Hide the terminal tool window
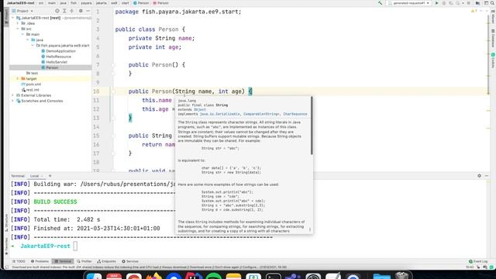 tap(487, 176)
